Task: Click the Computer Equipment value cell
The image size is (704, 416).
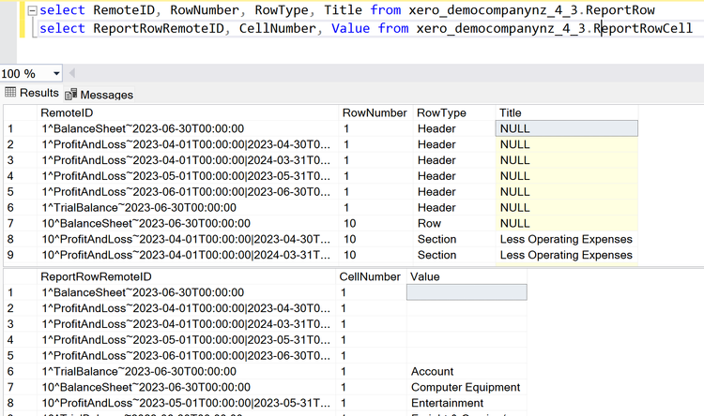Action: pos(467,387)
